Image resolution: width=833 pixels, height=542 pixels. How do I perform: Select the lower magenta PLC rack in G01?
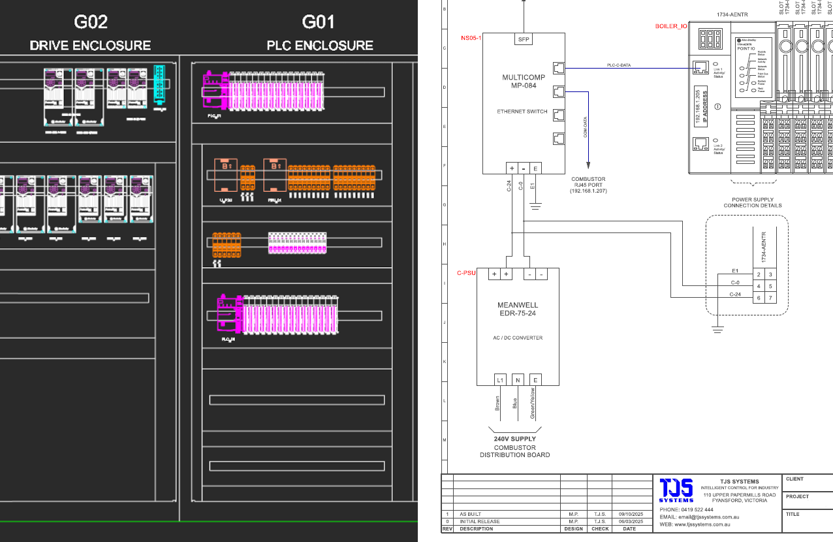point(279,314)
